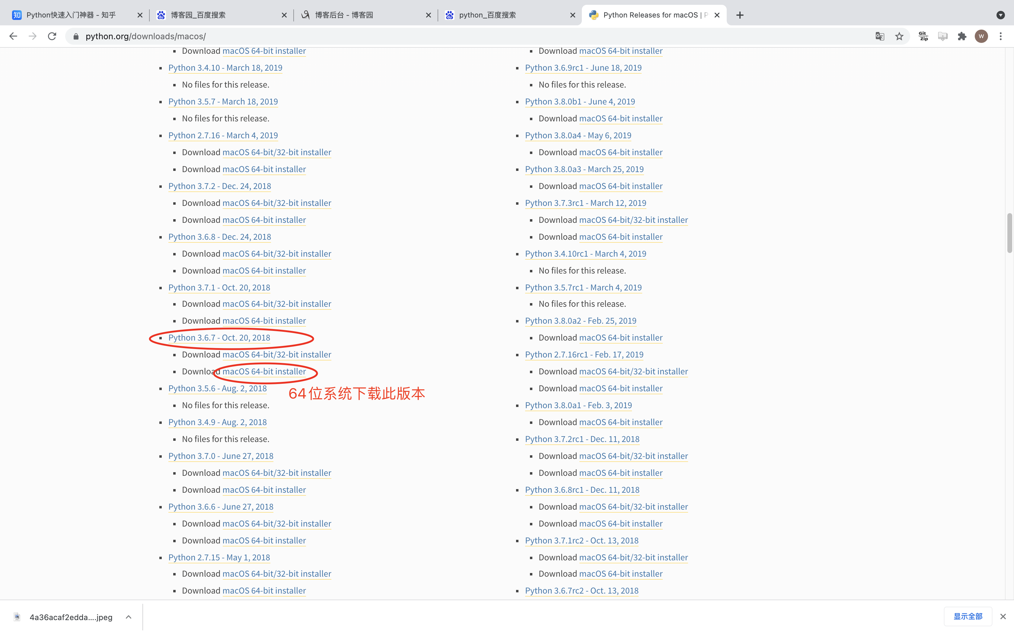This screenshot has height=634, width=1014.
Task: Reload the current page
Action: (x=52, y=37)
